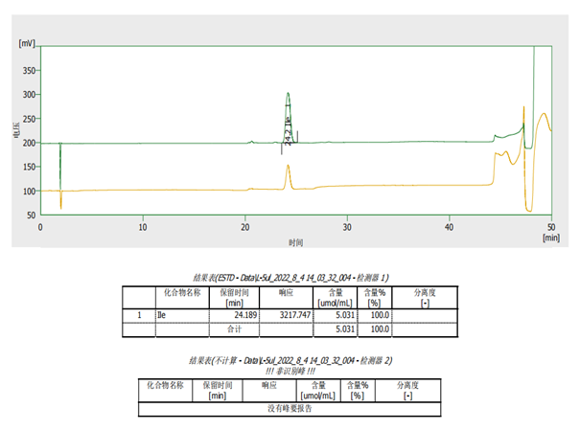Click the 时间 x-axis label
Viewport: 580px width, 431px height.
(x=295, y=242)
